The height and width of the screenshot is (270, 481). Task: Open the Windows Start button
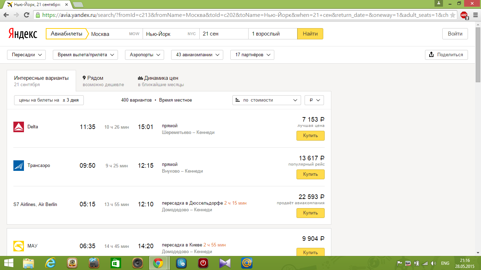click(8, 263)
